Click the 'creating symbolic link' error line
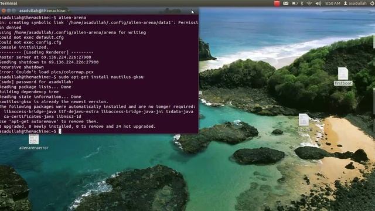The height and width of the screenshot is (211, 375). click(99, 22)
